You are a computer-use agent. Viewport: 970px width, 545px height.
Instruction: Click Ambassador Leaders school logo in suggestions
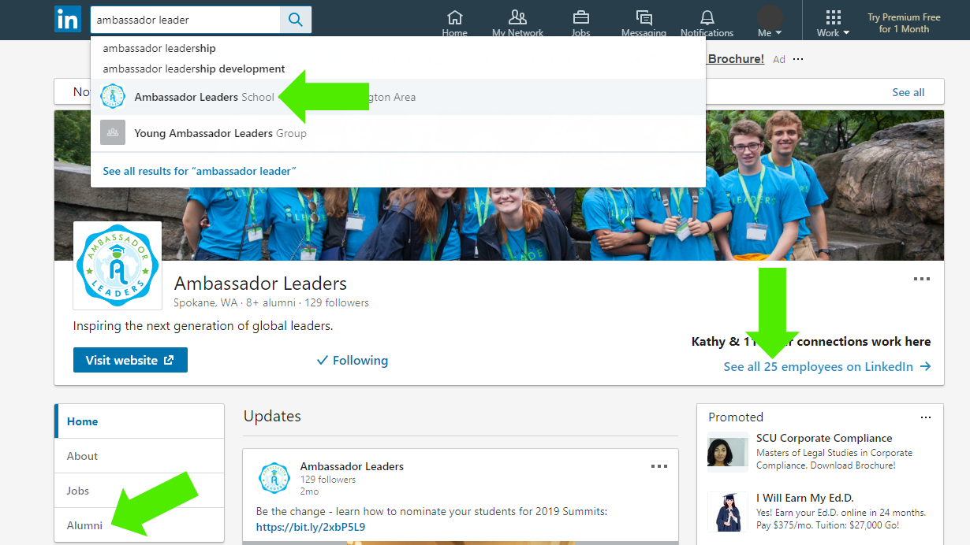(x=113, y=96)
